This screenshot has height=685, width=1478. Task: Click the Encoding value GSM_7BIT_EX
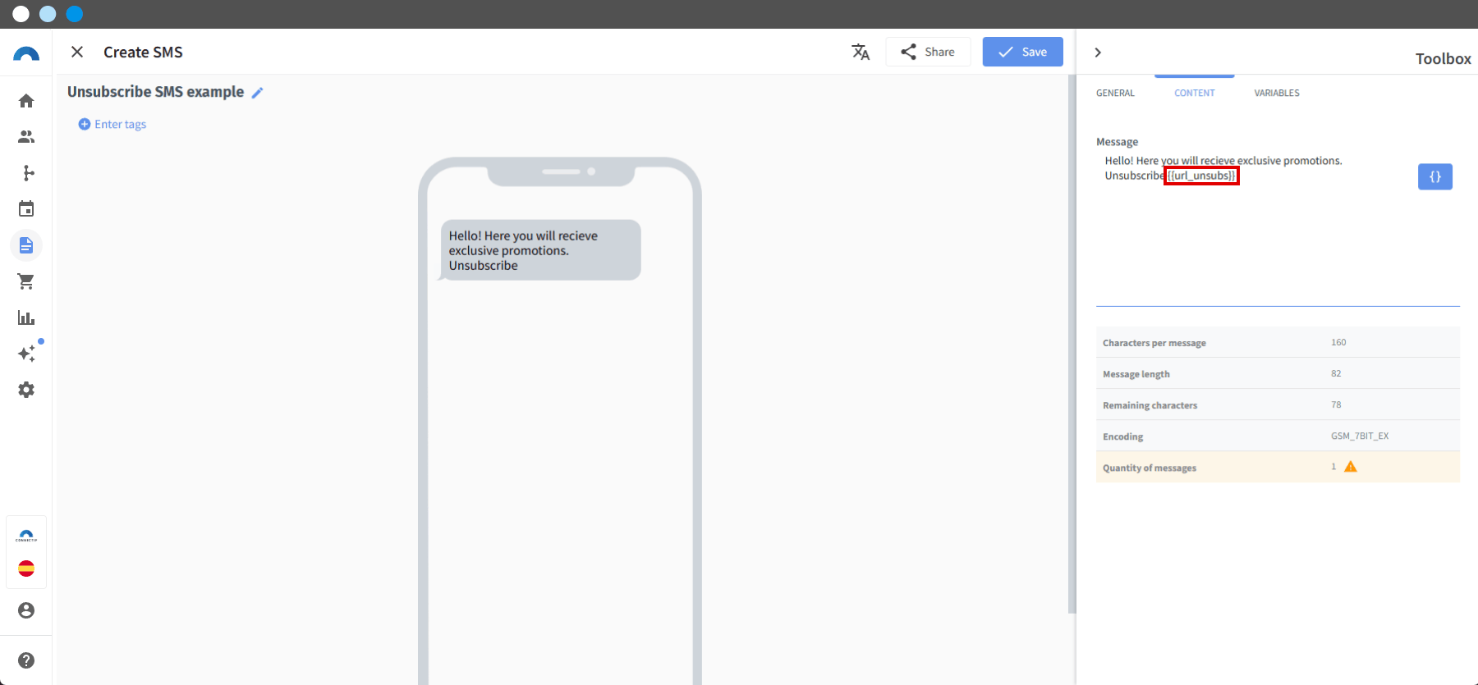click(x=1360, y=436)
